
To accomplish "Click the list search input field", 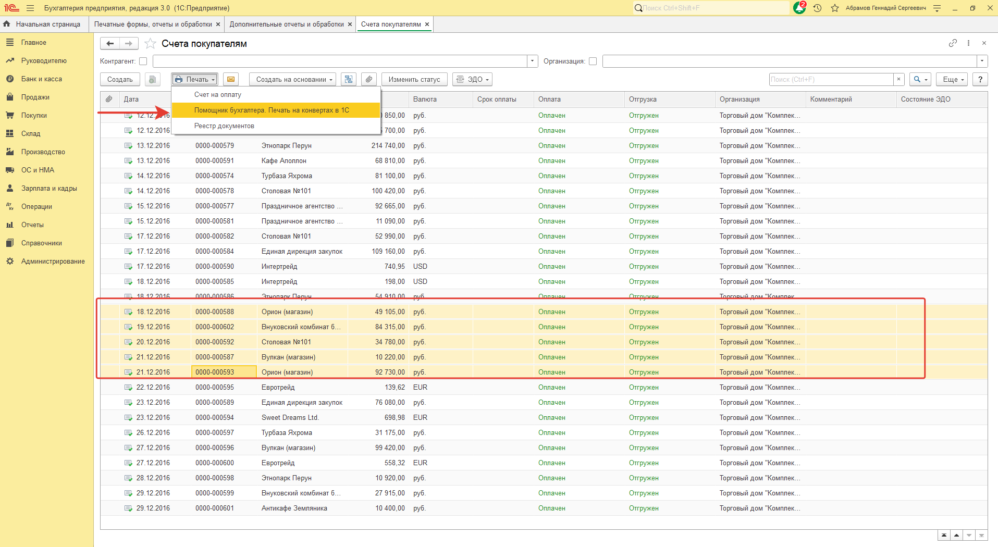I will [831, 79].
